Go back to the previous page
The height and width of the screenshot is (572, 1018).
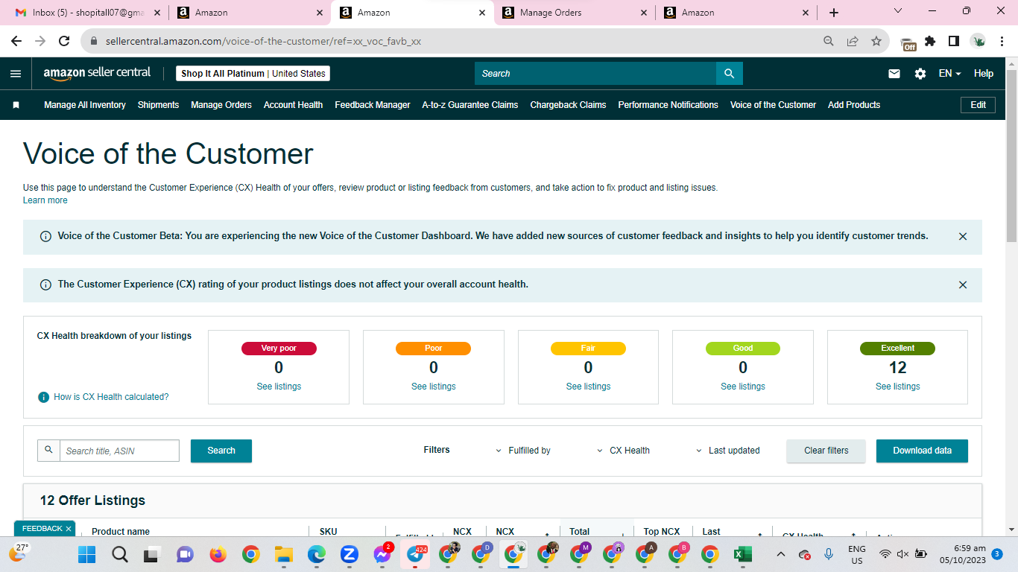click(17, 42)
